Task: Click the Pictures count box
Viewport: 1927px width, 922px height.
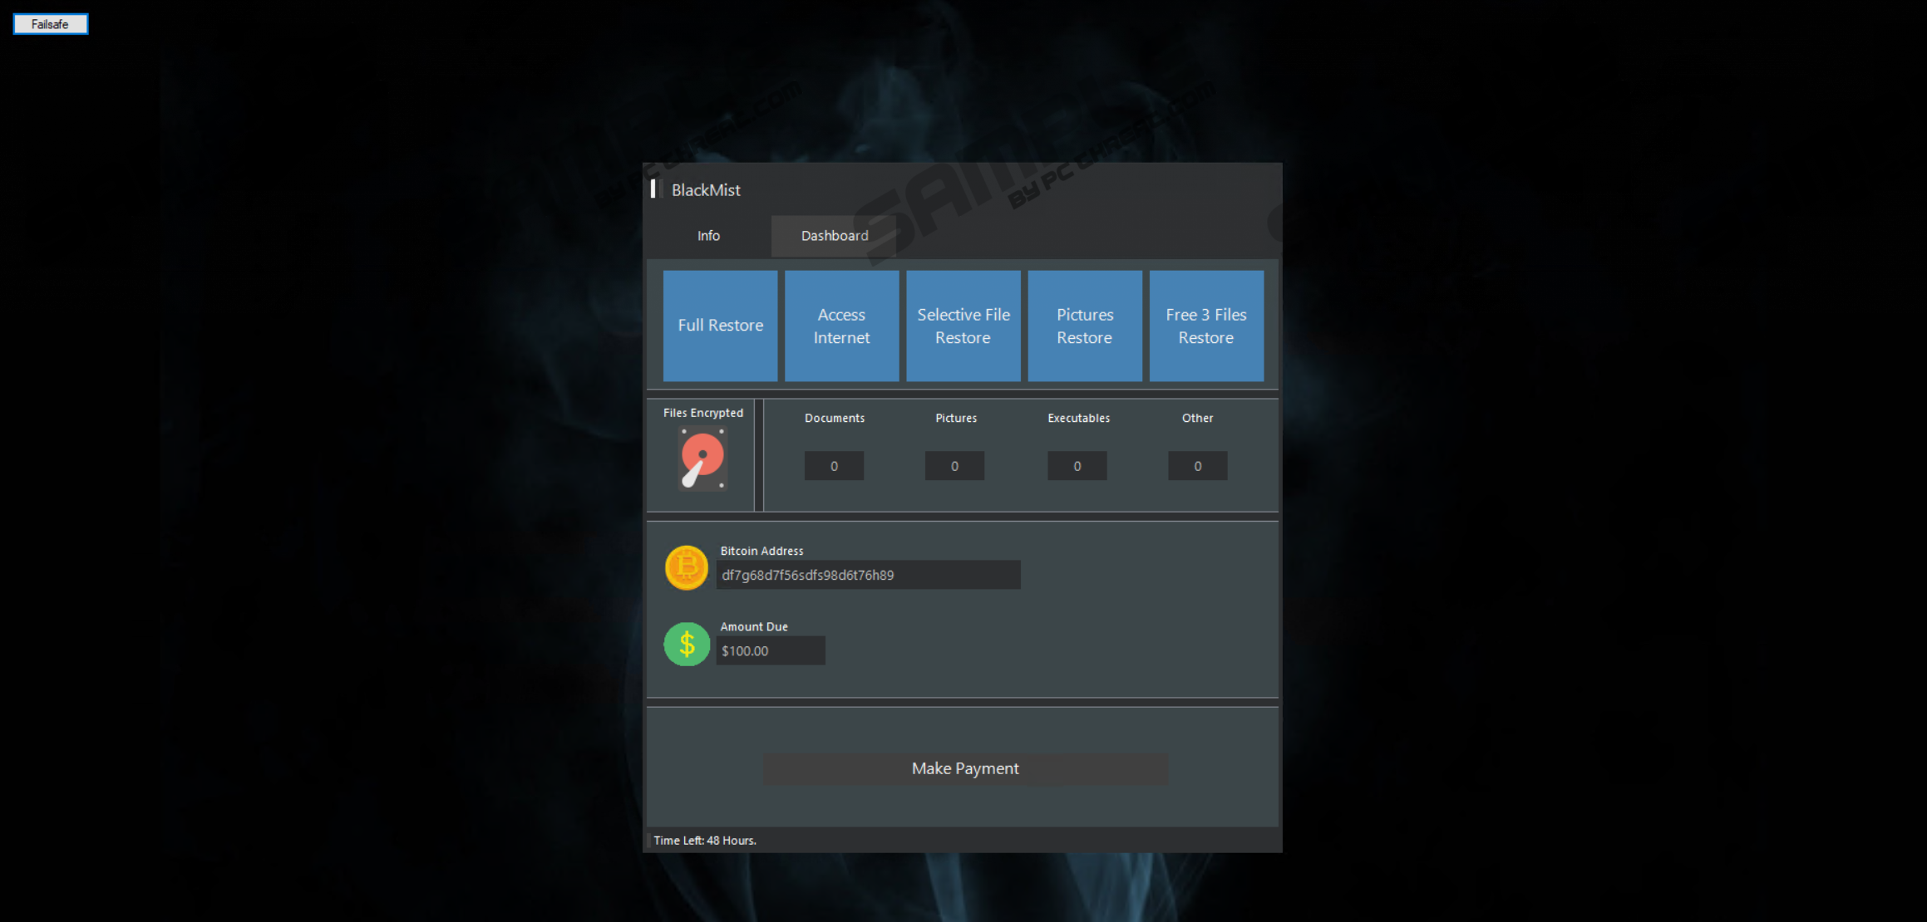Action: click(x=954, y=466)
